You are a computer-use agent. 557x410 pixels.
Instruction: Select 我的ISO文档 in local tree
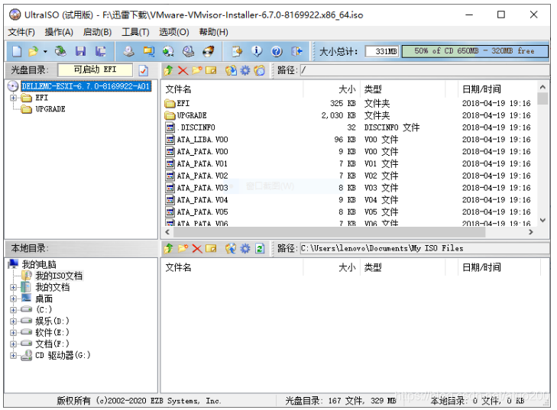click(59, 276)
